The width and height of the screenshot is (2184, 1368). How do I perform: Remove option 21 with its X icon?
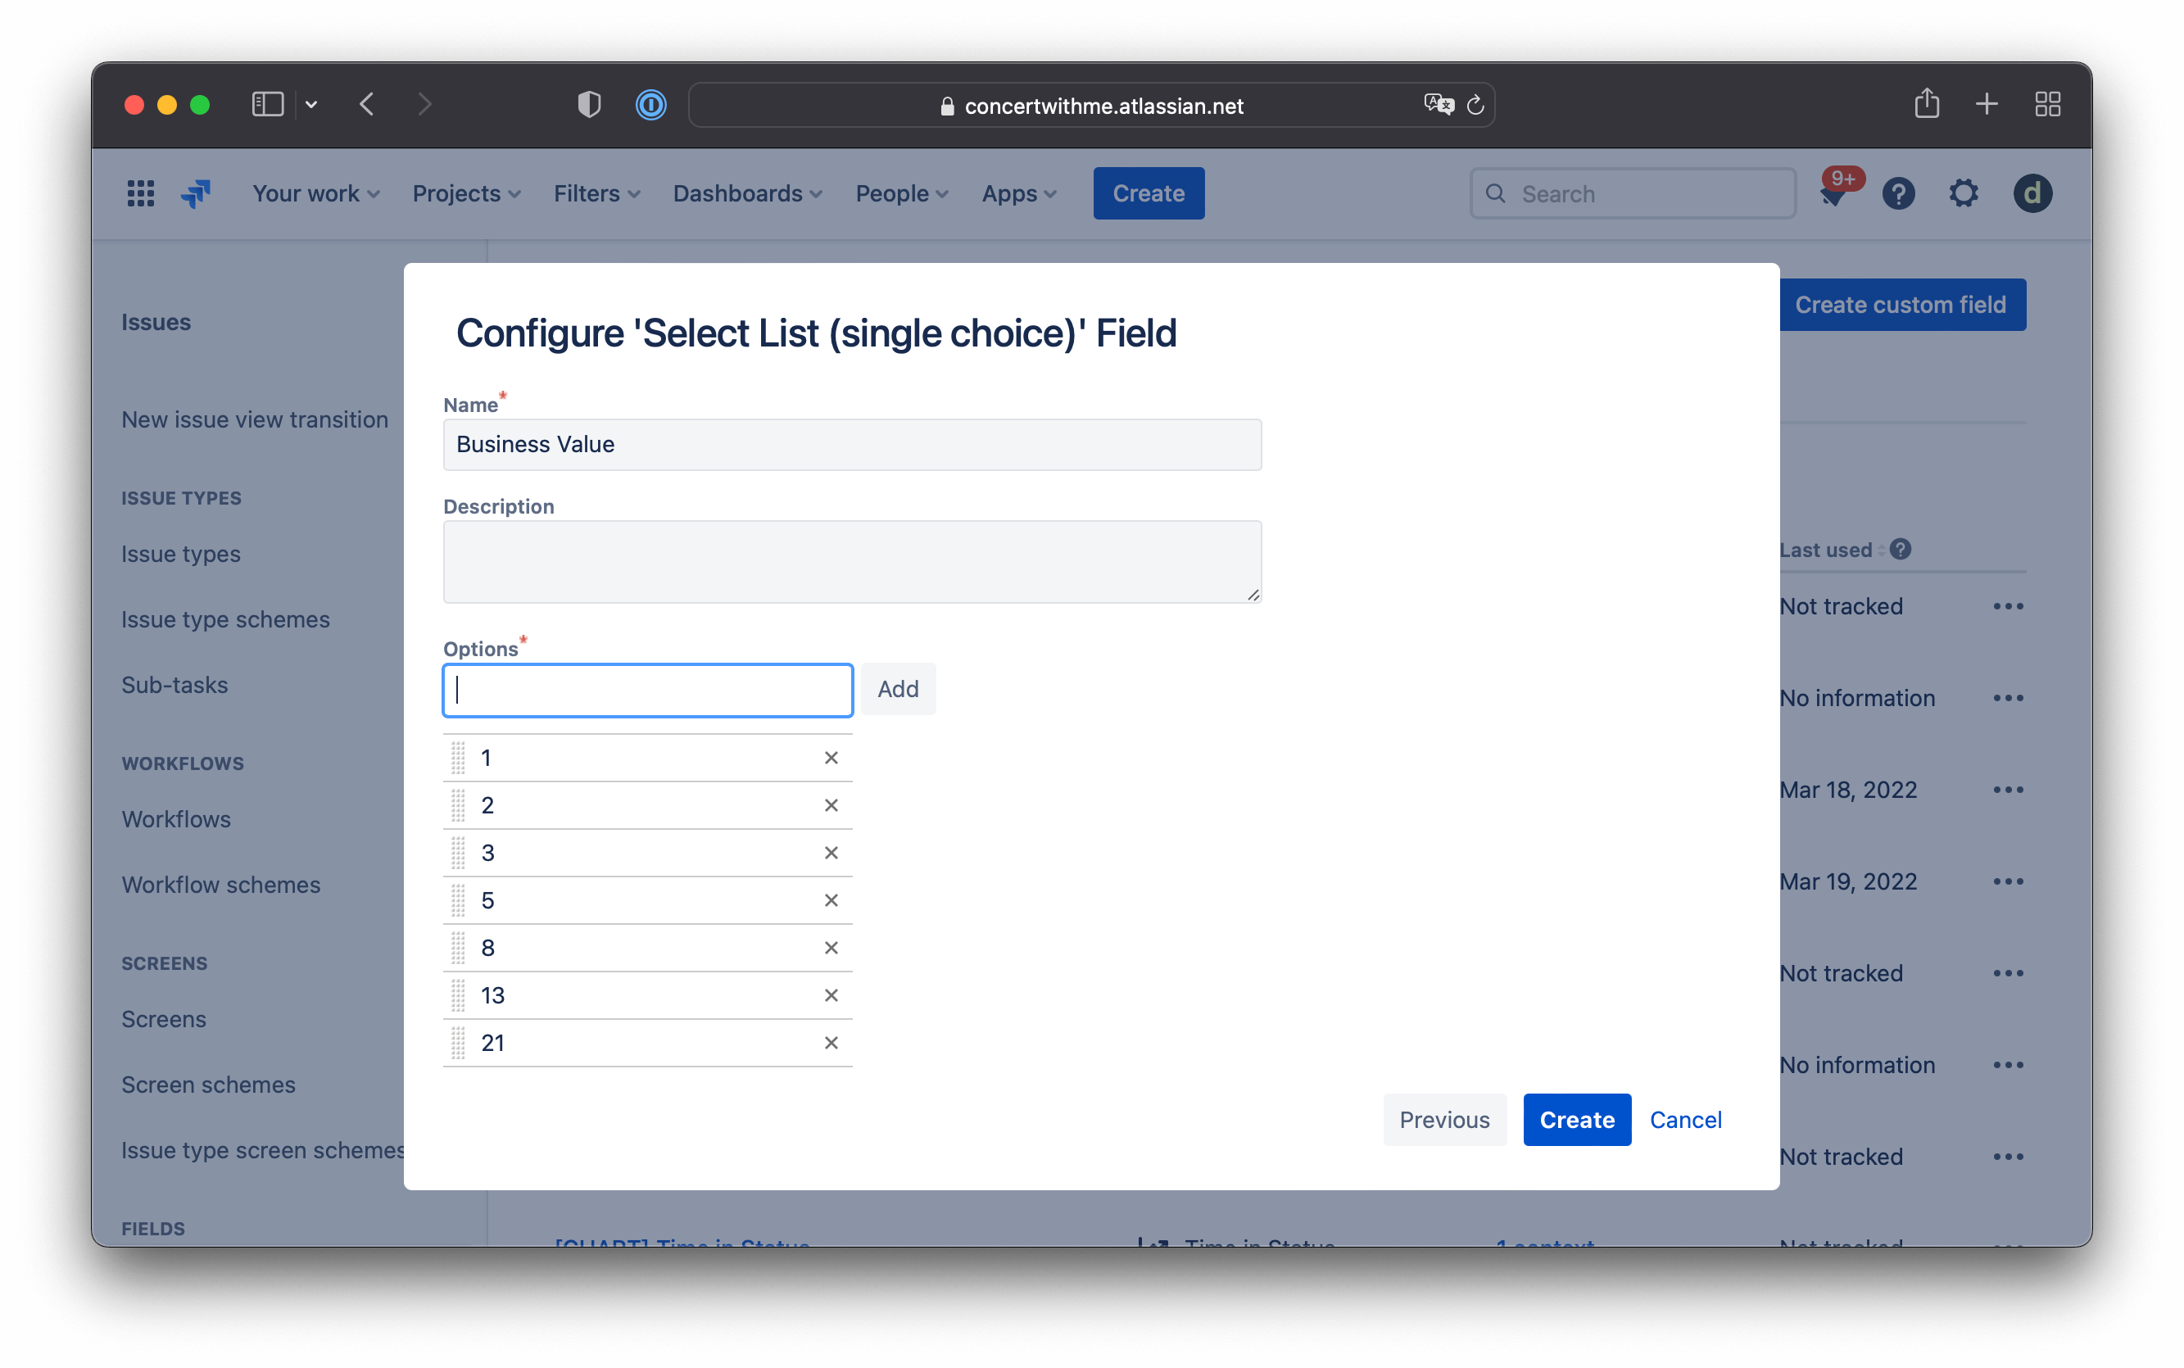(x=831, y=1042)
